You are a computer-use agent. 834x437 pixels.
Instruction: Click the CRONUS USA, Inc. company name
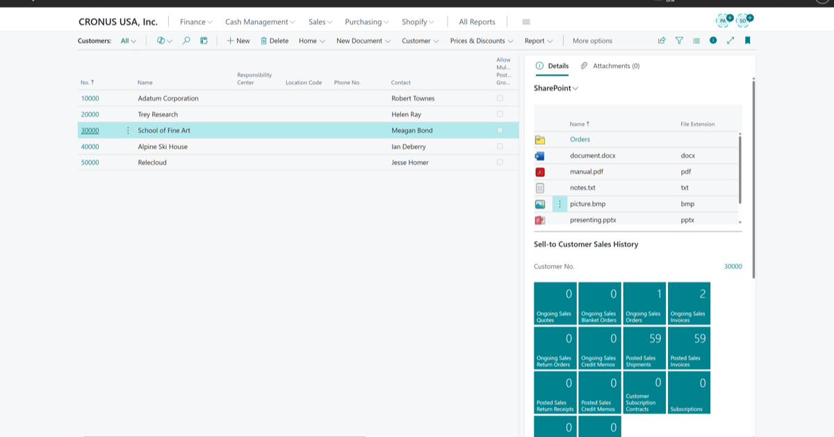(x=118, y=22)
